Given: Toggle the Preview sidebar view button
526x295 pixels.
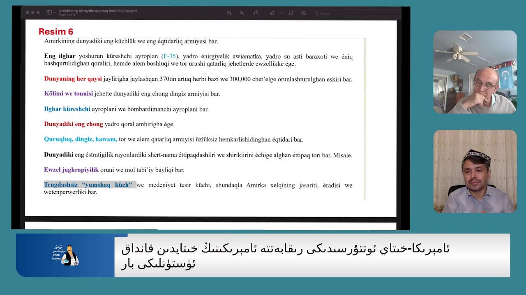Looking at the screenshot, I should [x=49, y=13].
